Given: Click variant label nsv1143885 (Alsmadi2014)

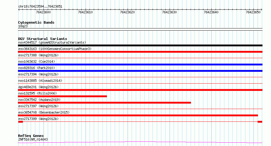Looking at the screenshot, I should click(x=40, y=81).
